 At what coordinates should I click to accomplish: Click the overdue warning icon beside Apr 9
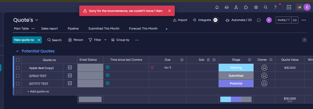pos(152,68)
